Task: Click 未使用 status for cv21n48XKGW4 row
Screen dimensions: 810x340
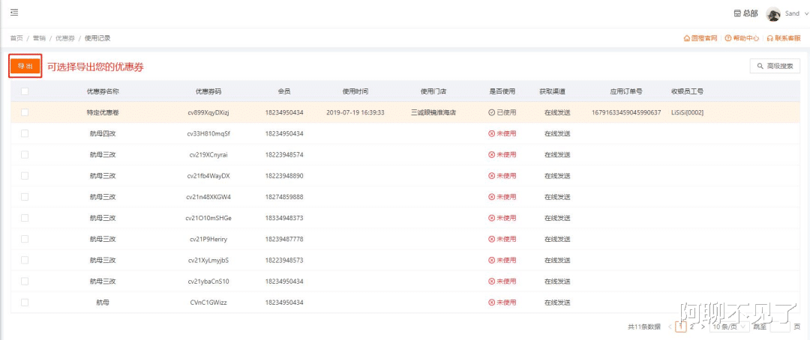Action: [502, 197]
